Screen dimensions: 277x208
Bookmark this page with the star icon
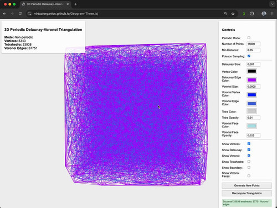click(x=233, y=14)
